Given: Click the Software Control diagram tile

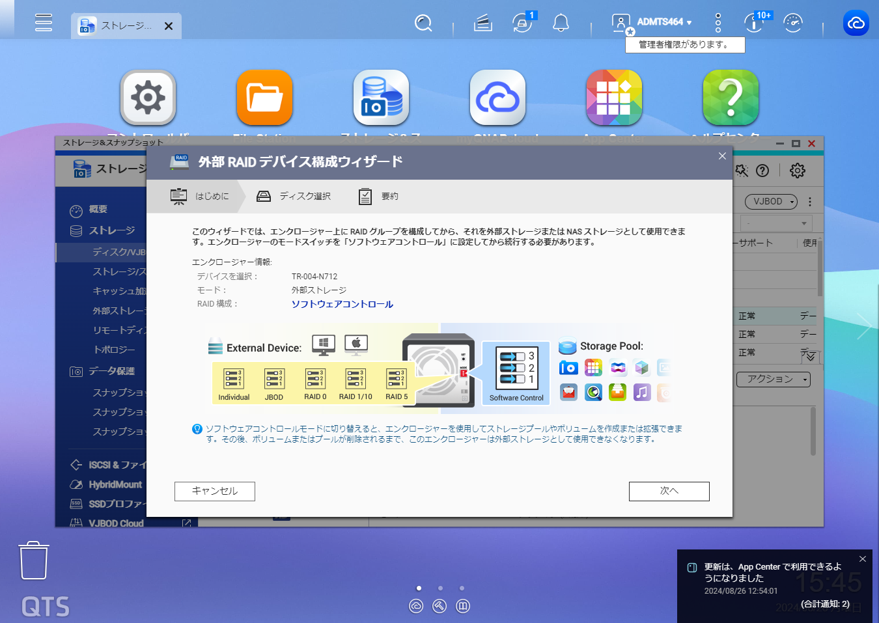Looking at the screenshot, I should click(516, 374).
